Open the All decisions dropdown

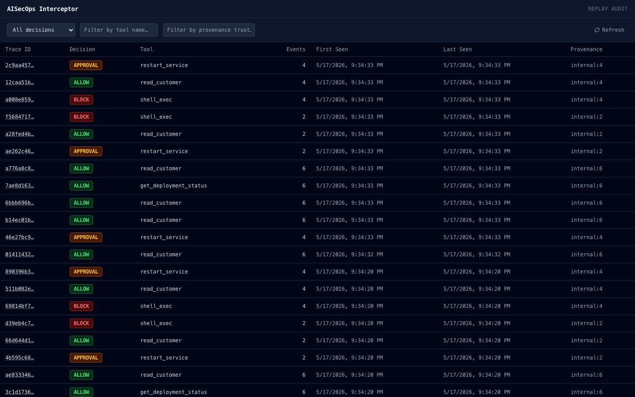(41, 30)
